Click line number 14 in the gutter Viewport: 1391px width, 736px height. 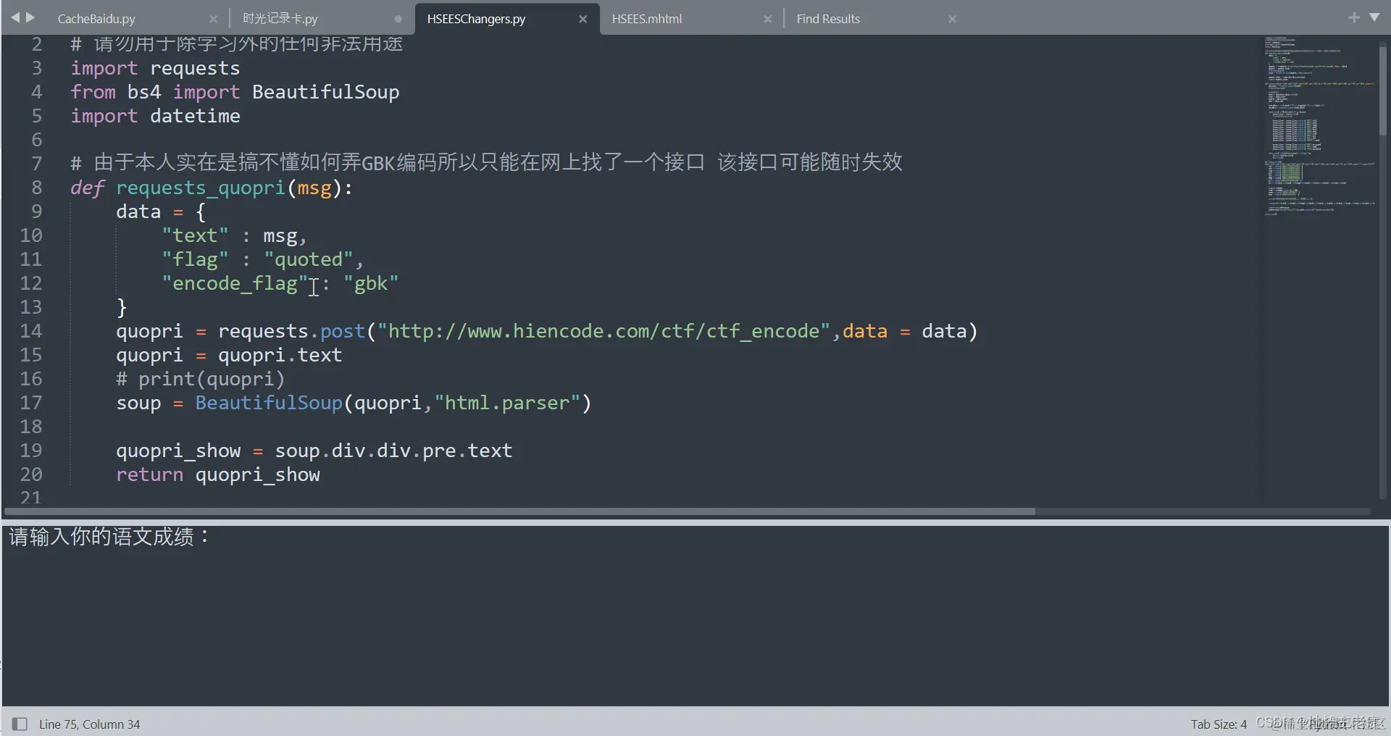pos(31,331)
